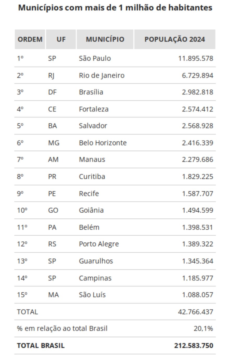Click the Belo Horizonte municipality cell
227x361 pixels.
[x=103, y=143]
